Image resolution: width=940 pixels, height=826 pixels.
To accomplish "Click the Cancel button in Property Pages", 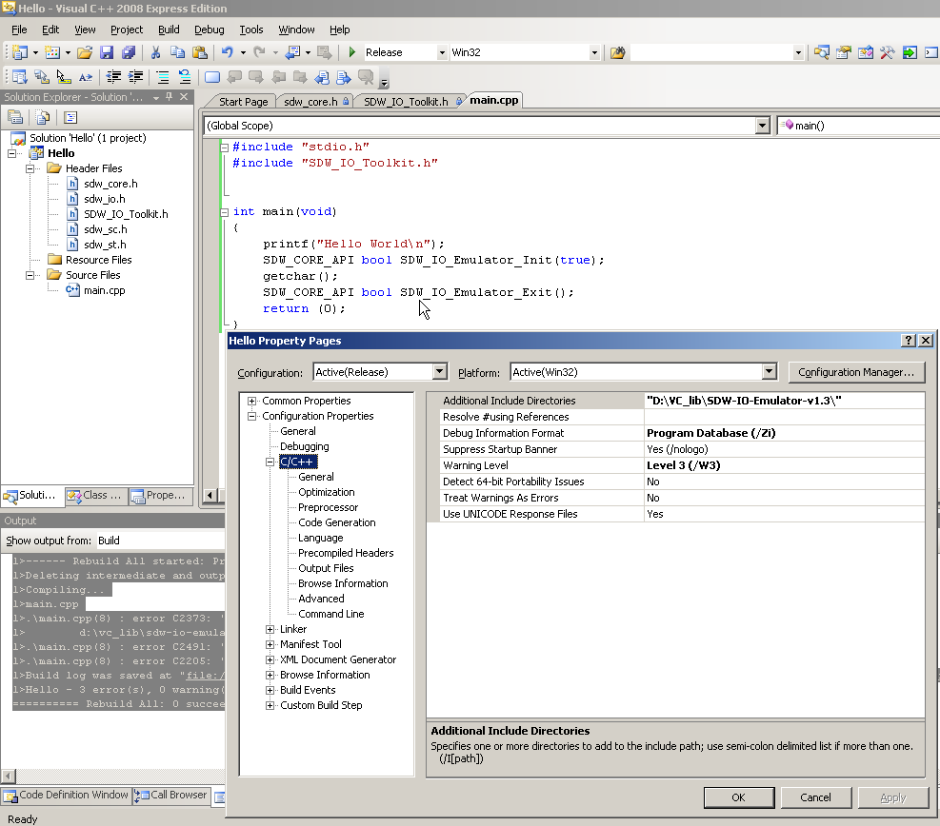I will [x=815, y=797].
